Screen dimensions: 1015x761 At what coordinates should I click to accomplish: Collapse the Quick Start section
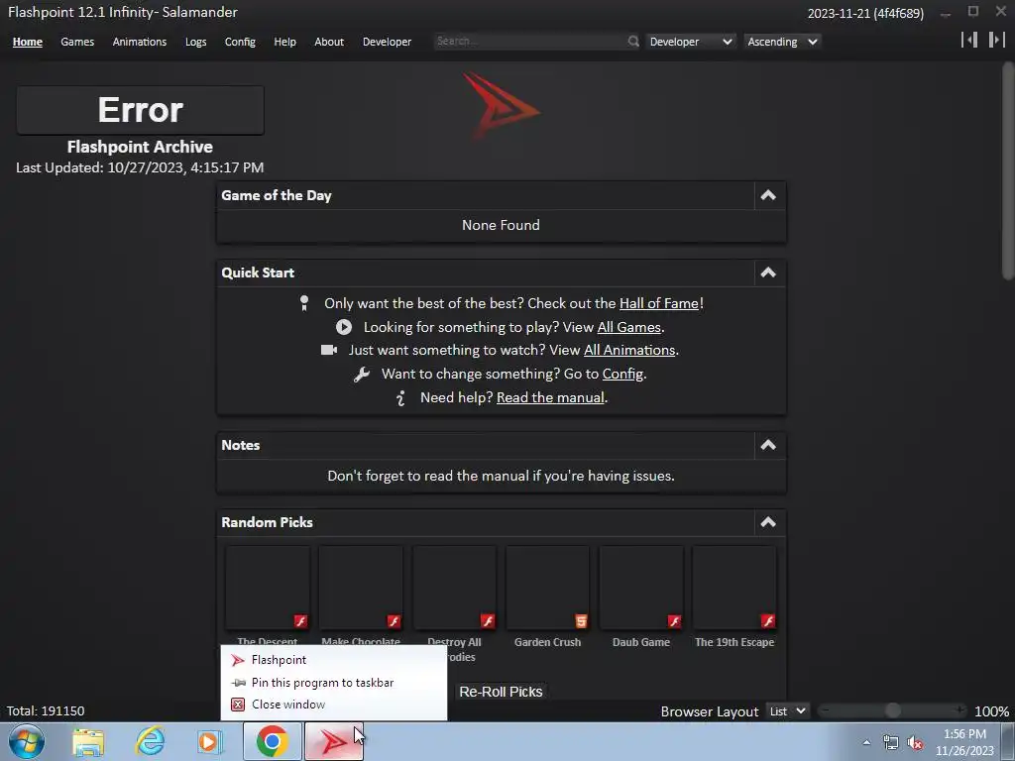coord(768,272)
